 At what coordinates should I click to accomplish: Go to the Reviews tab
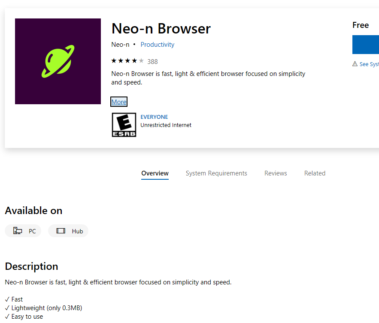pyautogui.click(x=276, y=173)
